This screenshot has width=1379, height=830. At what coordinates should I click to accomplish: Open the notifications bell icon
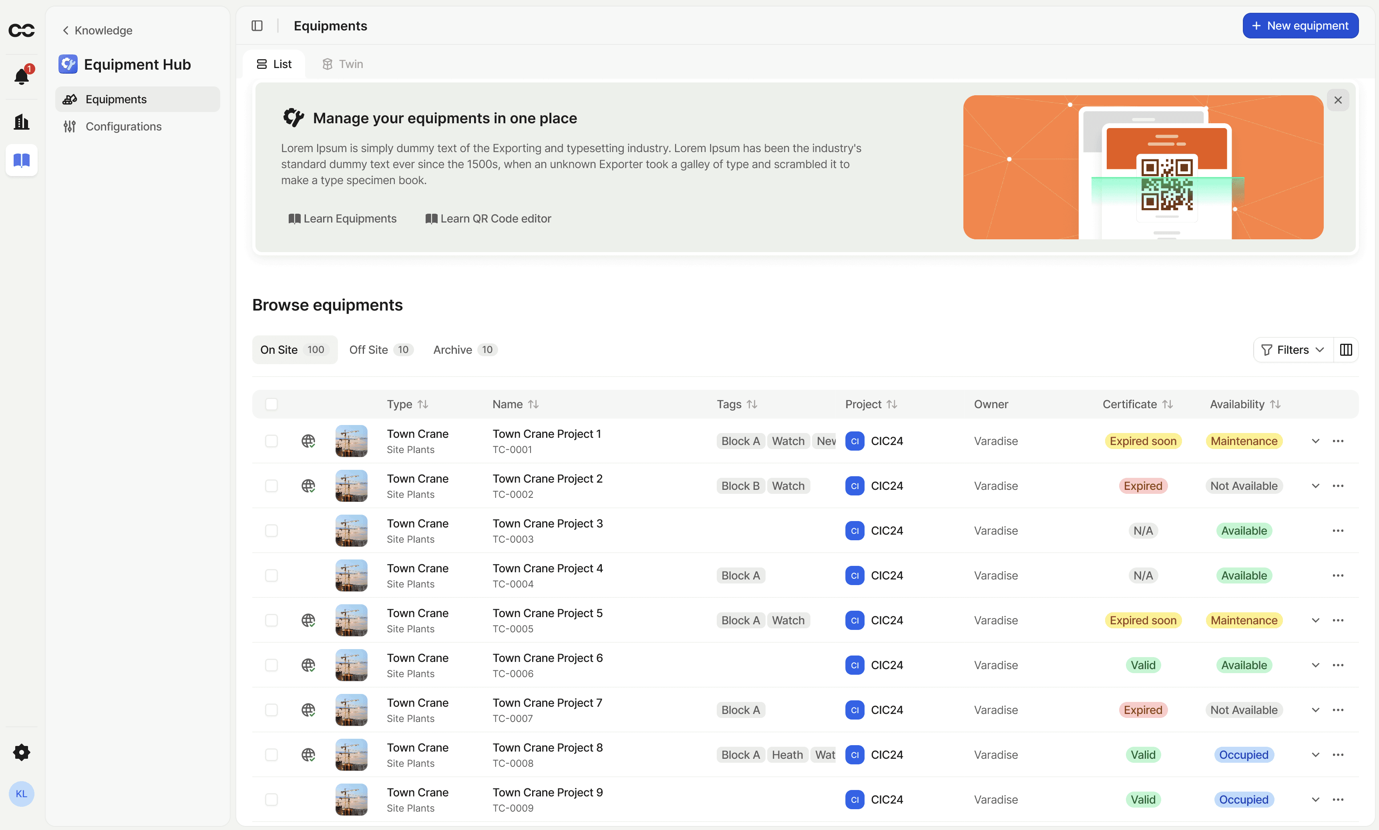coord(21,76)
